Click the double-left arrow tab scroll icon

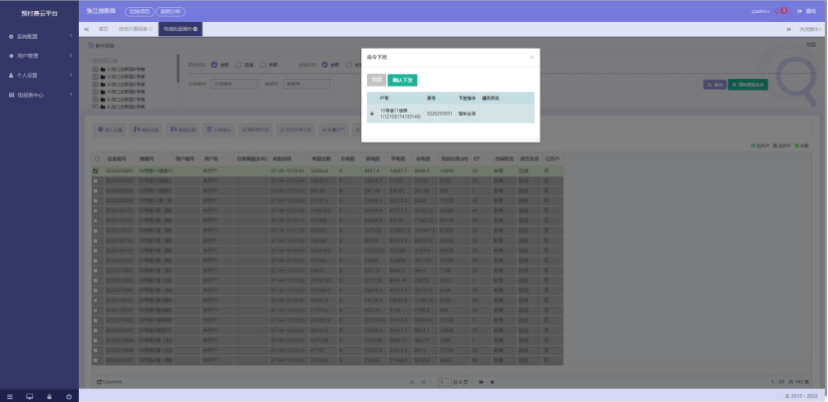pos(87,29)
